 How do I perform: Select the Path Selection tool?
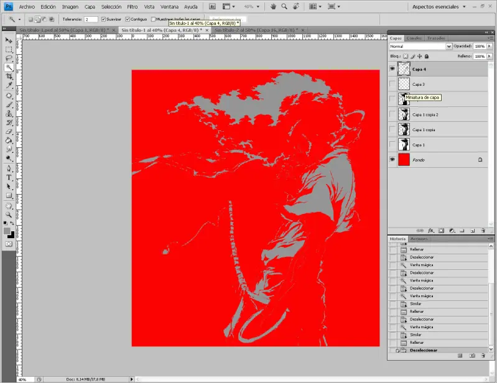pyautogui.click(x=9, y=187)
